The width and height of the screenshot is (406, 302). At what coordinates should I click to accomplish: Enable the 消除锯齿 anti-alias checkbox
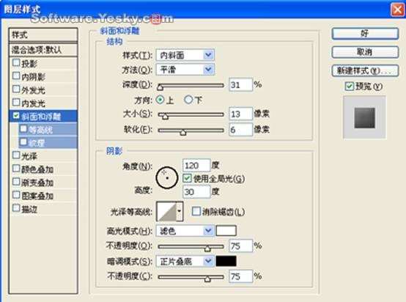point(196,211)
